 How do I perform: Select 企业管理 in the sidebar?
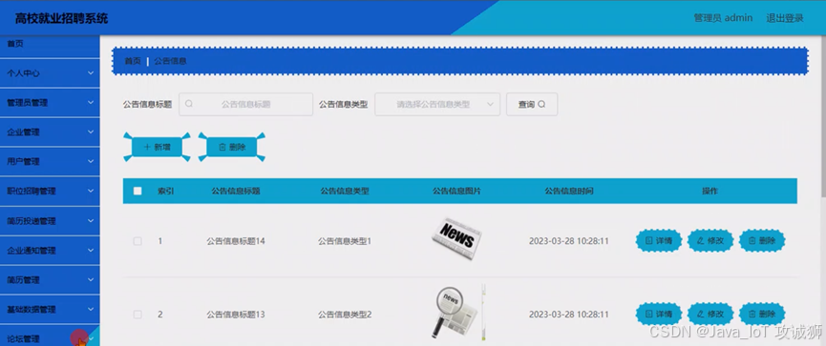click(x=50, y=132)
